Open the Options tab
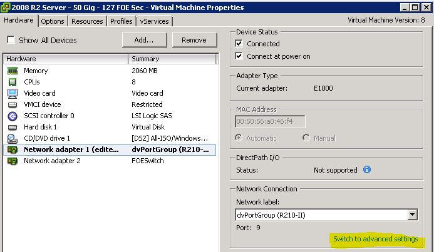434x252 pixels. pyautogui.click(x=53, y=21)
